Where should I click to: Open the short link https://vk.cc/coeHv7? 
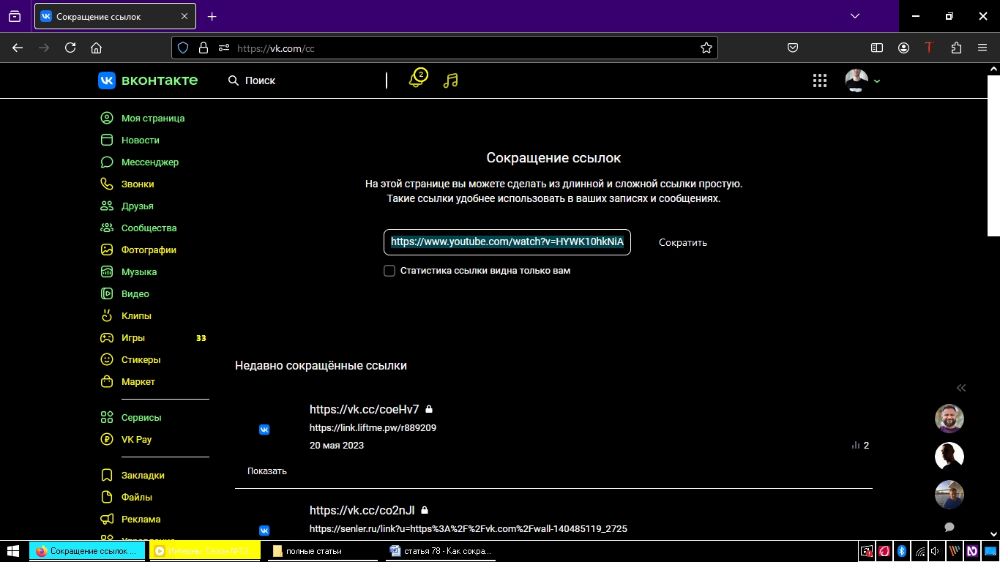(x=365, y=409)
